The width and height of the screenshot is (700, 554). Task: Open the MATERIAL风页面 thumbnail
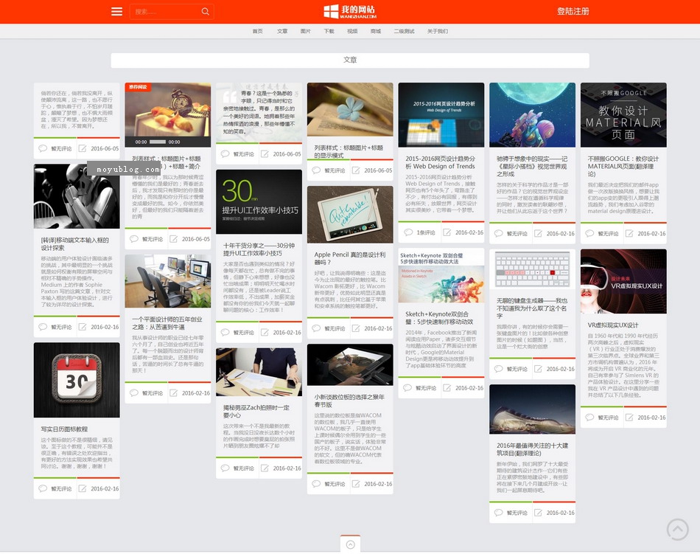click(x=623, y=115)
